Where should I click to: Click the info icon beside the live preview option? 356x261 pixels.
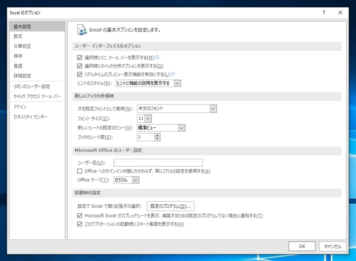tap(173, 74)
